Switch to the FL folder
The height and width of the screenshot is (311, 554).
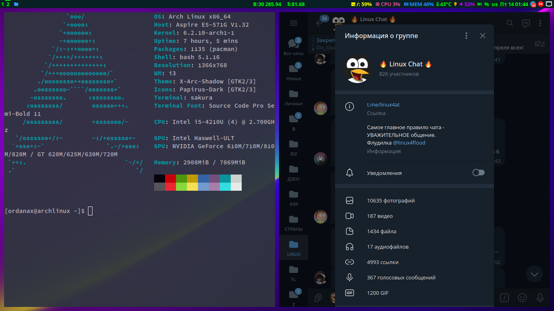click(x=294, y=273)
